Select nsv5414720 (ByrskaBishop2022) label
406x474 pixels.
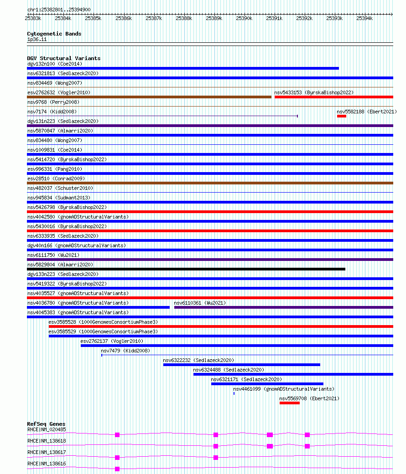(x=67, y=160)
